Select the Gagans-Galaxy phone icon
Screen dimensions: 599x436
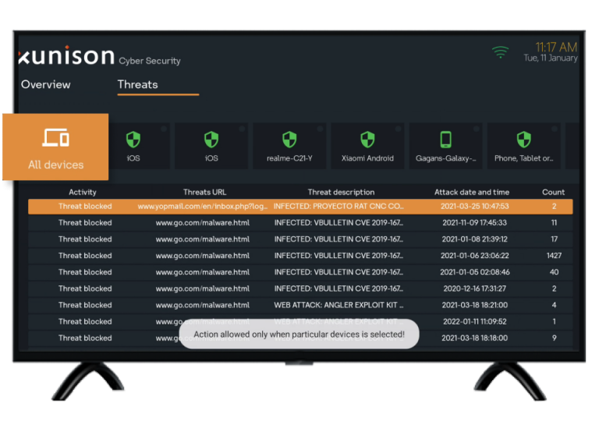(x=446, y=140)
